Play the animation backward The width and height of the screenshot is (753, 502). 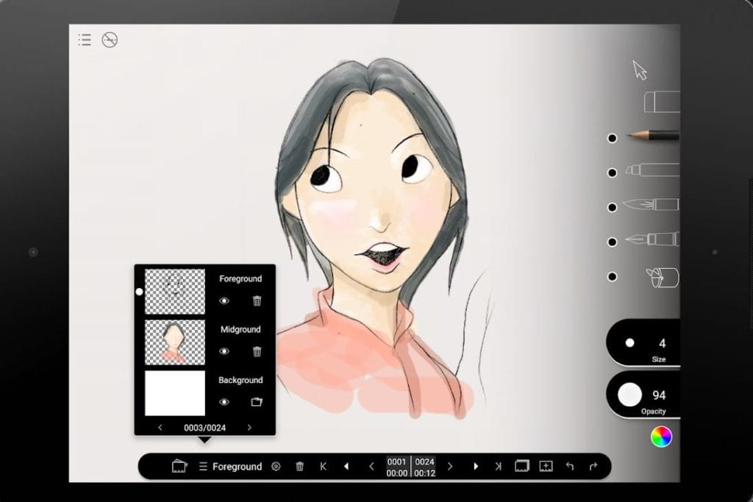pos(346,466)
